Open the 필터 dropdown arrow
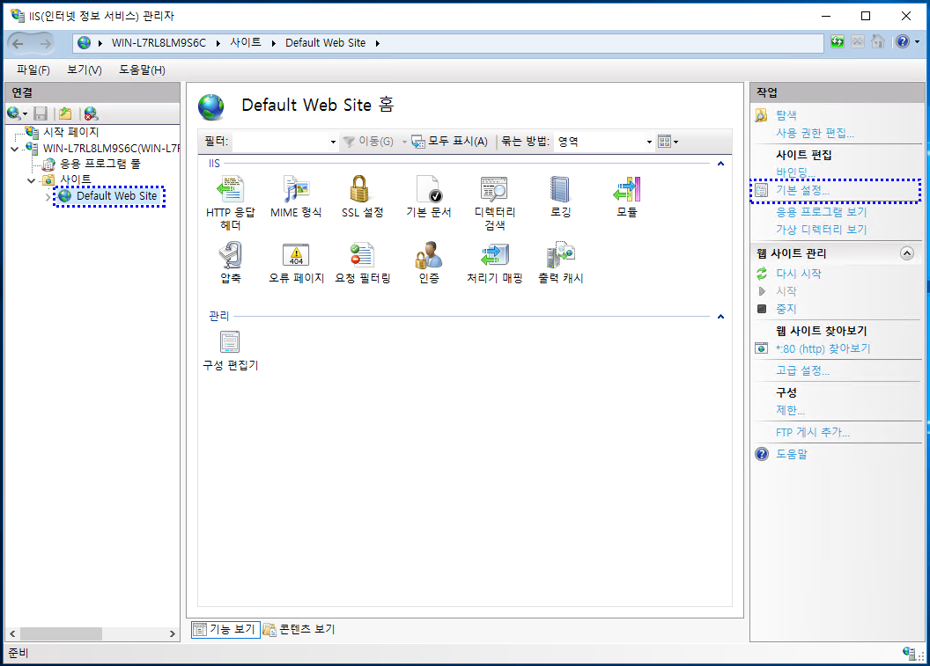This screenshot has width=930, height=666. [333, 142]
